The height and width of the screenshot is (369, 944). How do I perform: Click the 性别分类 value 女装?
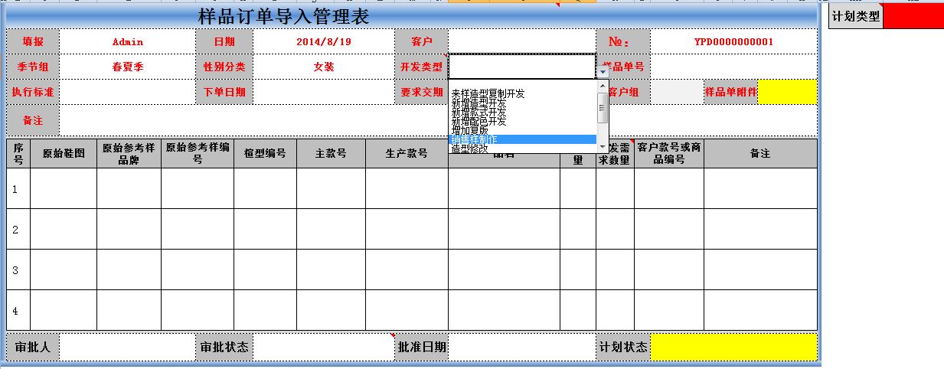pos(323,67)
